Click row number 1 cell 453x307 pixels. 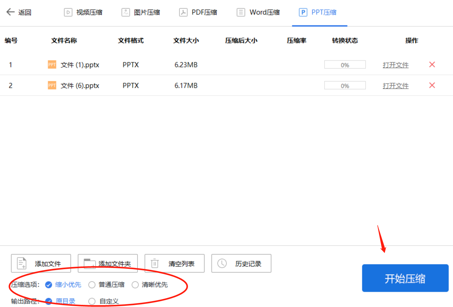[10, 65]
